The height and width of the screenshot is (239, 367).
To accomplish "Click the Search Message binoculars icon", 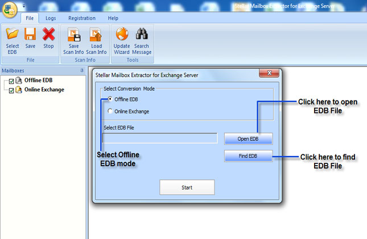I will click(x=142, y=33).
